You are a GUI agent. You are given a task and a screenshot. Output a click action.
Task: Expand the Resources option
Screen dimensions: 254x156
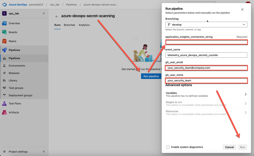coord(206,113)
